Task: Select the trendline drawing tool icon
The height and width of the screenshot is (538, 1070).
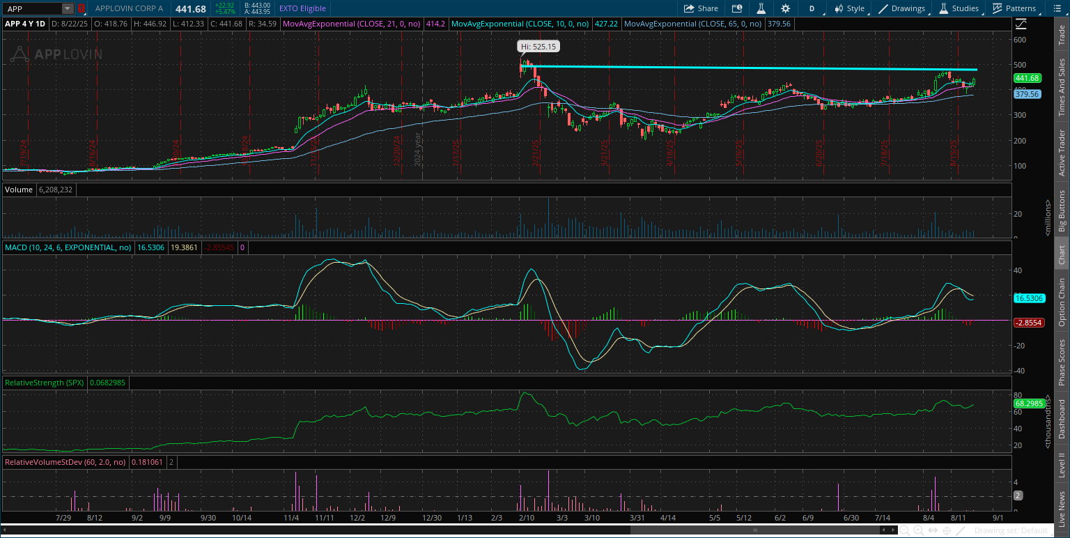Action: (x=960, y=531)
